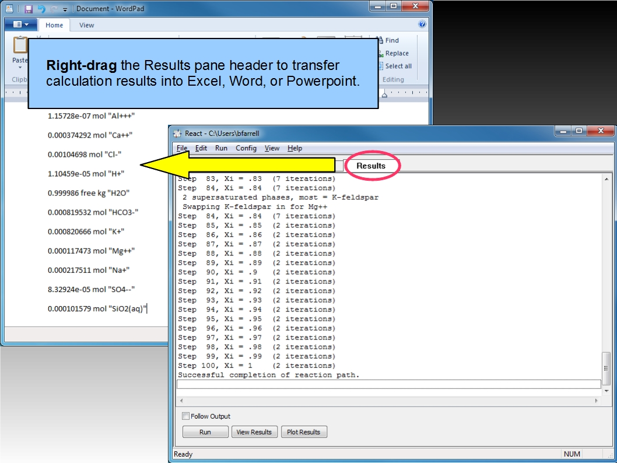Minimize the WordPad window
617x463 pixels.
pyautogui.click(x=378, y=6)
